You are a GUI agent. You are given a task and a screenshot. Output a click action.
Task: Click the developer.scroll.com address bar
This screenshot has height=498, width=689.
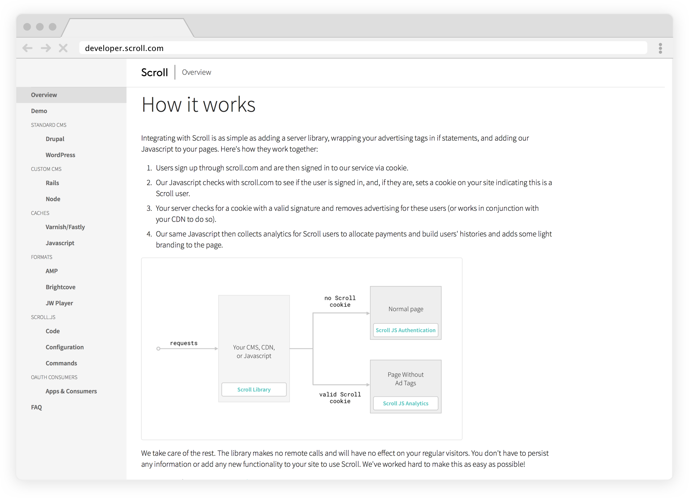click(x=362, y=48)
